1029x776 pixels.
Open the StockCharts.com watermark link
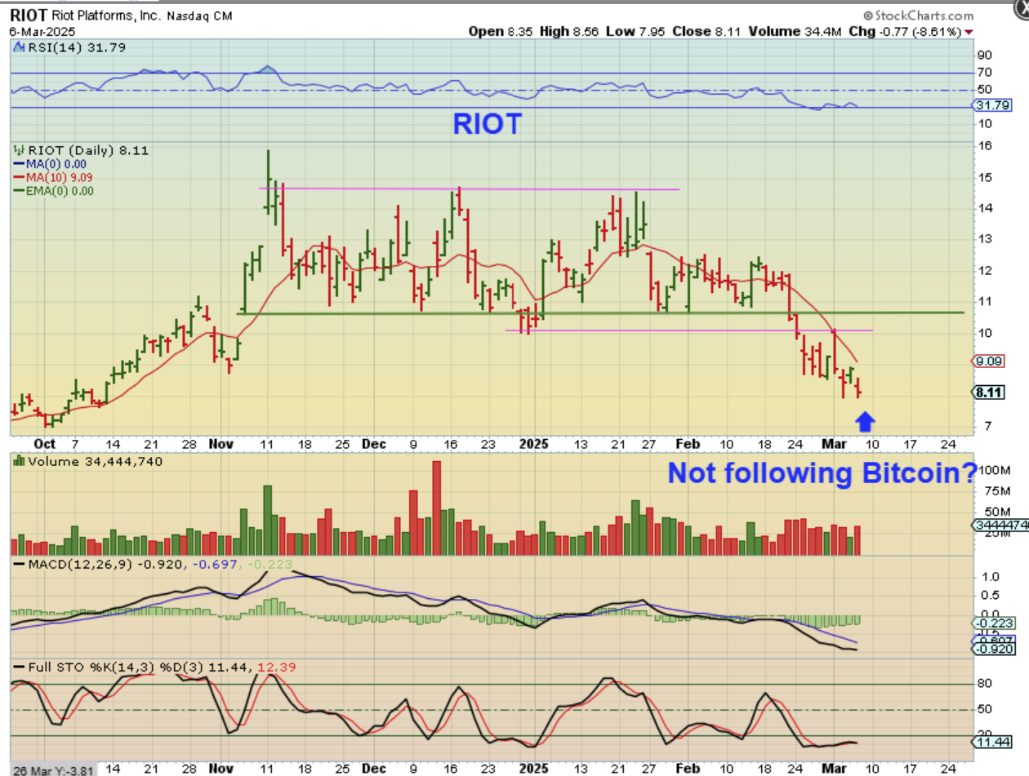click(x=917, y=16)
